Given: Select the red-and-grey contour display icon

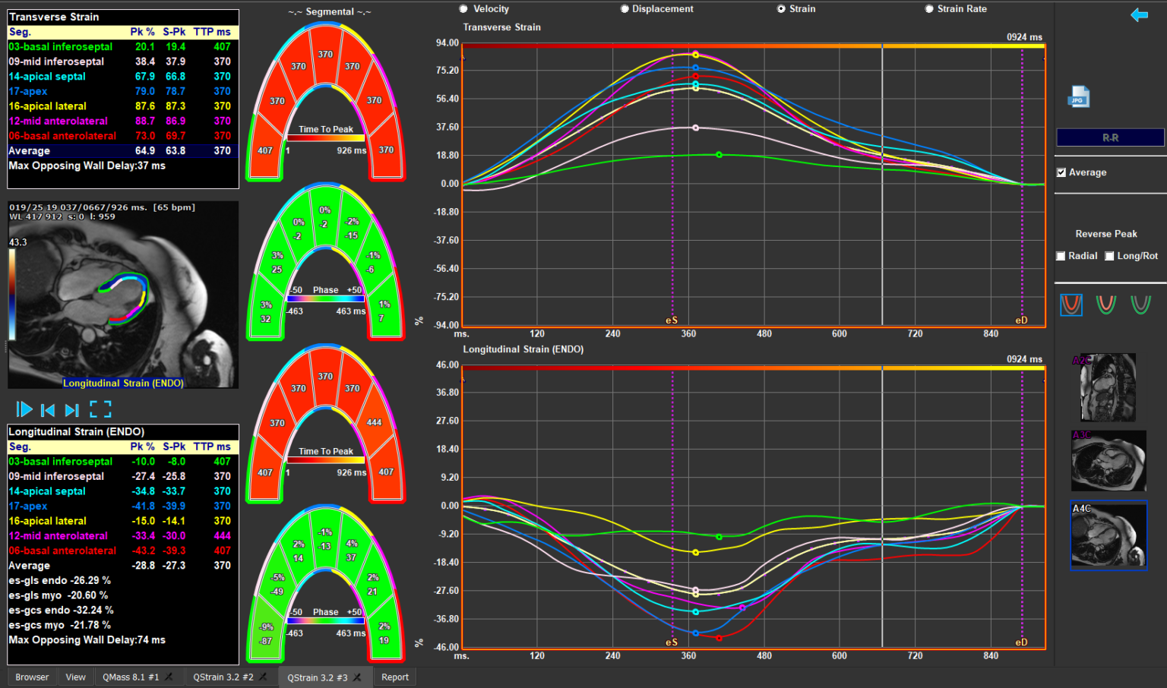Looking at the screenshot, I should point(1071,305).
